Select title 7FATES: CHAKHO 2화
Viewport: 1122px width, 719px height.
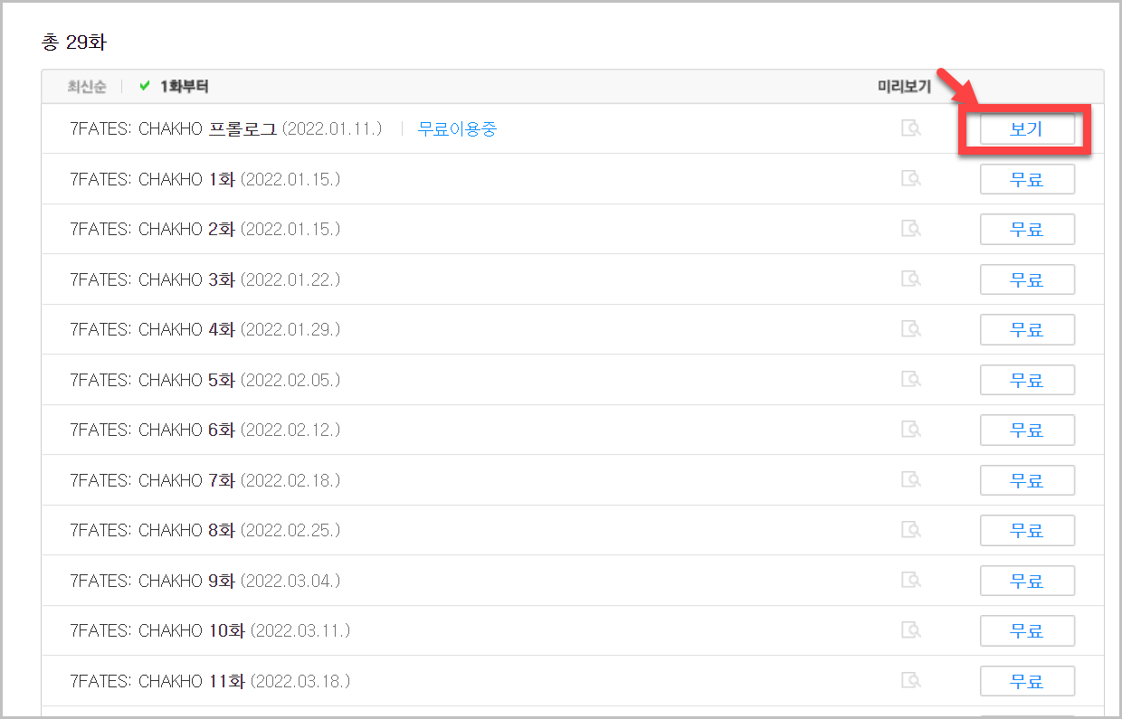152,230
